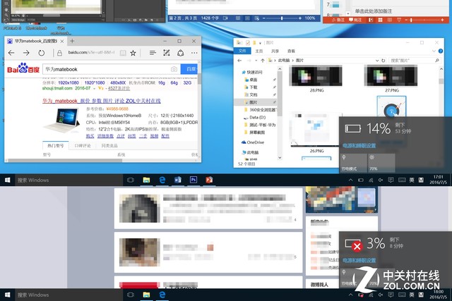Open File Explorer address bar history dropdown
This screenshot has width=452, height=301.
click(x=377, y=61)
